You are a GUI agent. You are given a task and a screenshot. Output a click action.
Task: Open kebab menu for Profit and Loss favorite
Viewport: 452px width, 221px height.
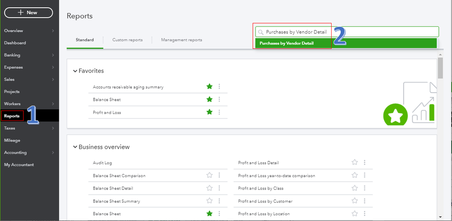(x=219, y=112)
